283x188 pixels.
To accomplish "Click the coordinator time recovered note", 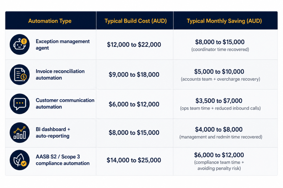I will tap(220, 50).
